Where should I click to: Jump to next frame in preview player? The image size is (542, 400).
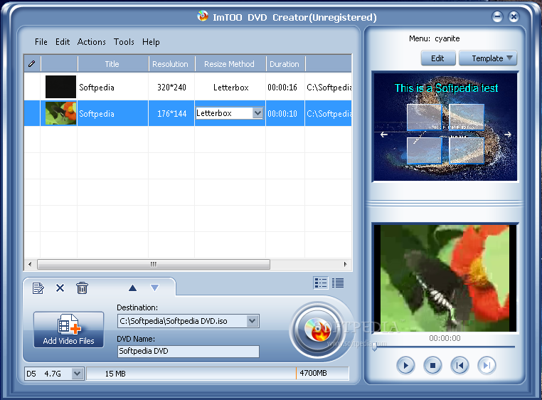click(x=487, y=365)
